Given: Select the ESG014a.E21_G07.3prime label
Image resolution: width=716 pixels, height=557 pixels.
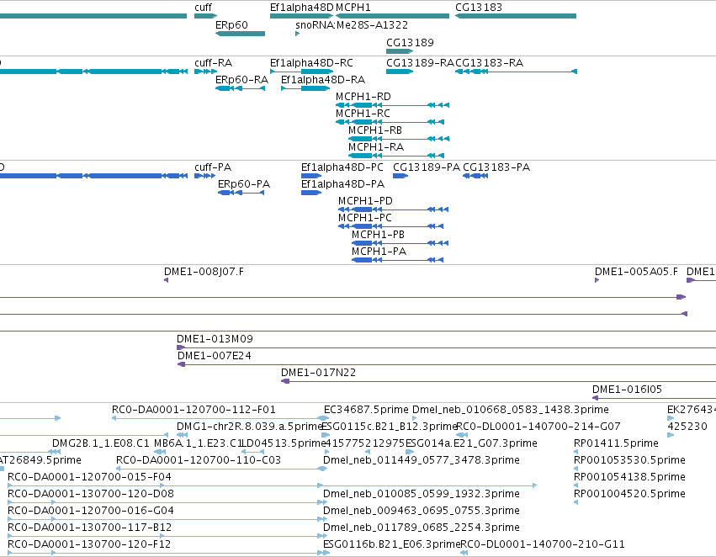Looking at the screenshot, I should click(x=471, y=443).
